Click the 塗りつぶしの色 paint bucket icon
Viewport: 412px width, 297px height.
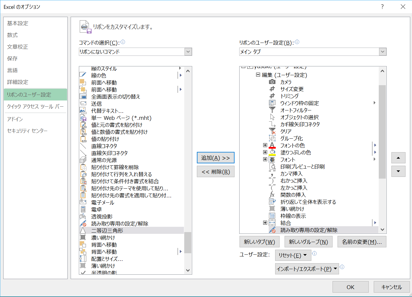point(272,152)
